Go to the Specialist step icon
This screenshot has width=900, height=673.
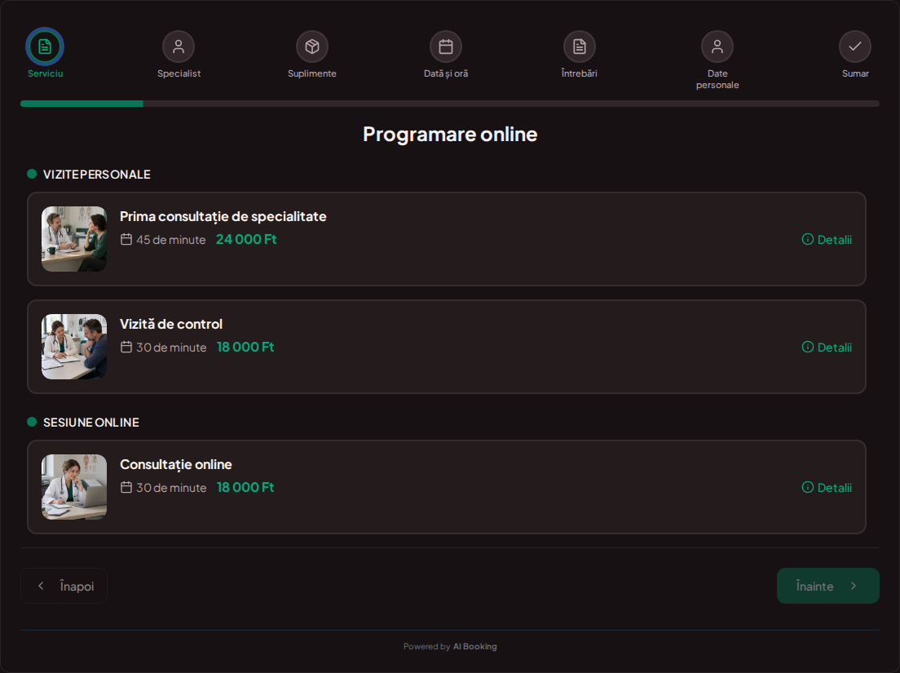pyautogui.click(x=179, y=46)
